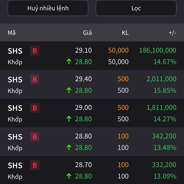The width and height of the screenshot is (184, 184).
Task: Open the Lọc filter button
Action: [136, 8]
